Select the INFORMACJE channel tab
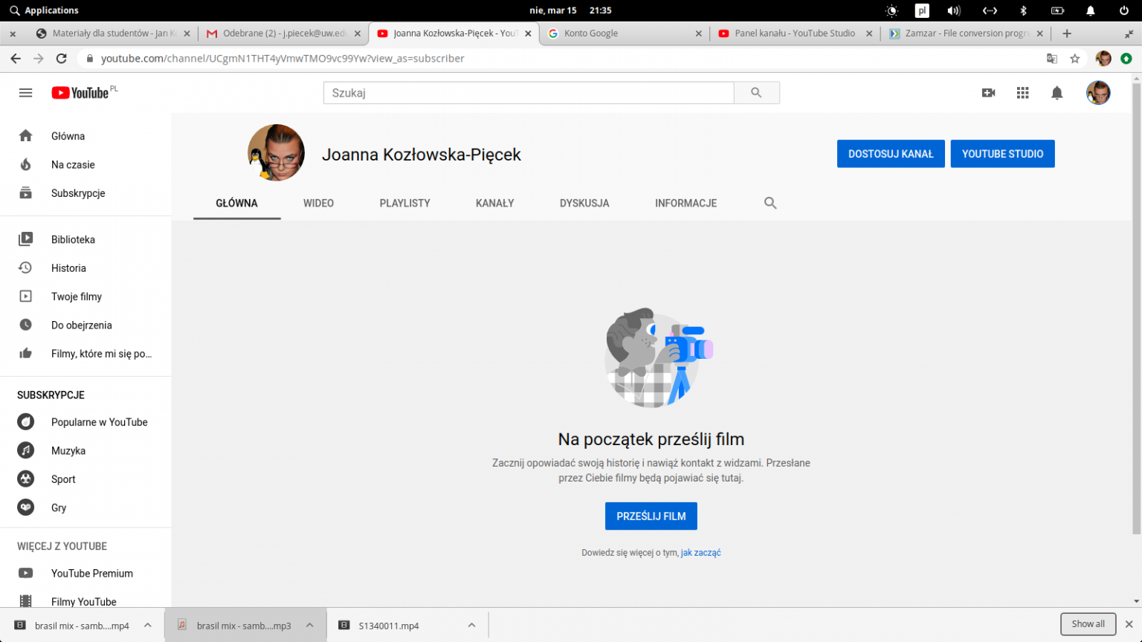This screenshot has width=1142, height=642. 686,203
